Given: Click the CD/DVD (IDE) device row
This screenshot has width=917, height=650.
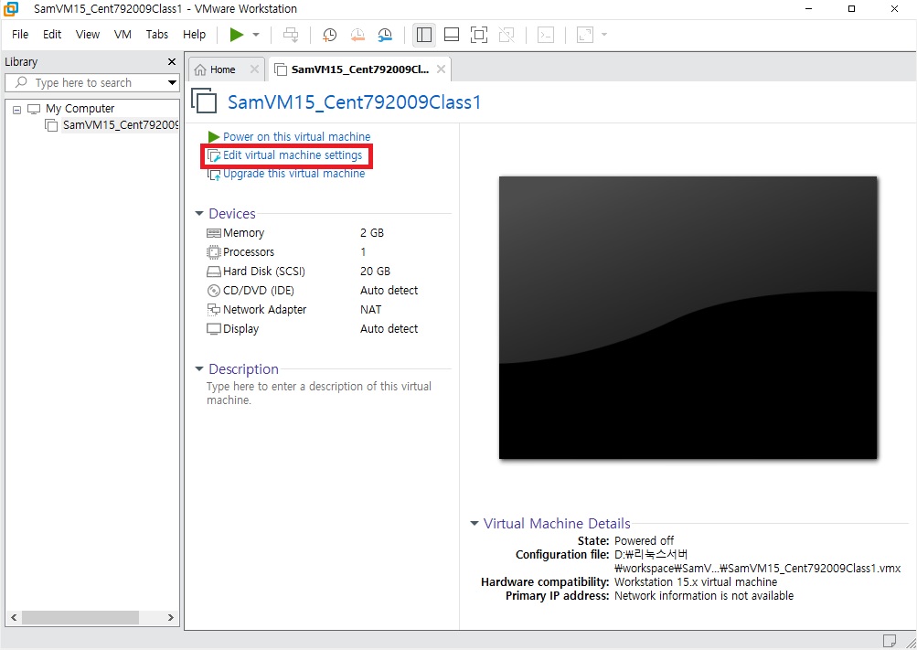Looking at the screenshot, I should click(x=313, y=291).
